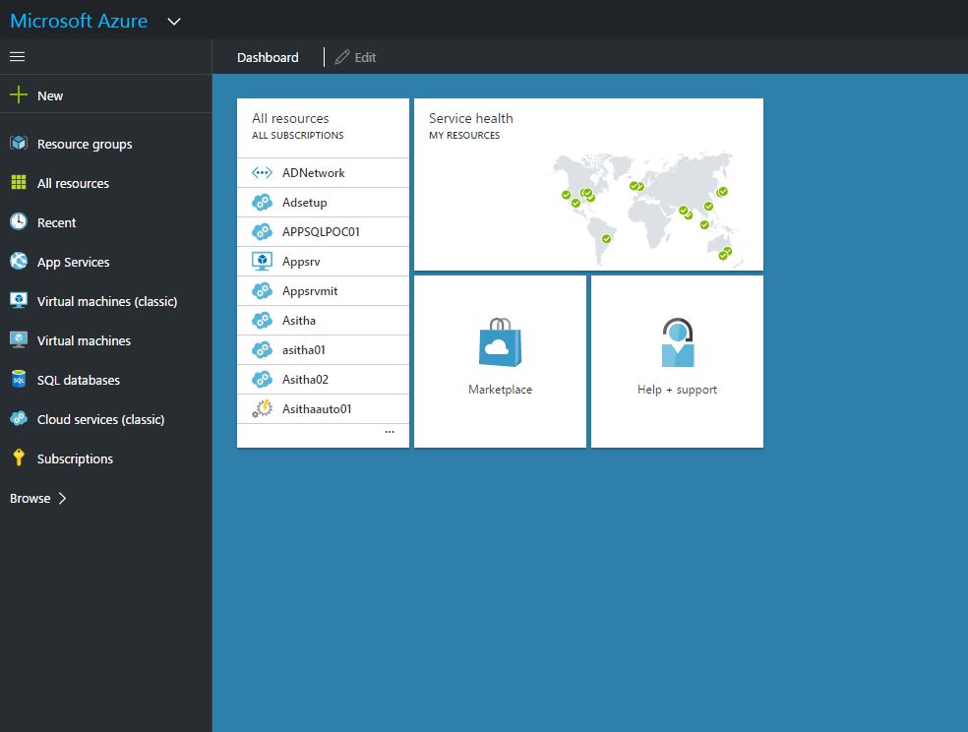Click the South America health checkmark
This screenshot has width=968, height=732.
click(x=606, y=239)
